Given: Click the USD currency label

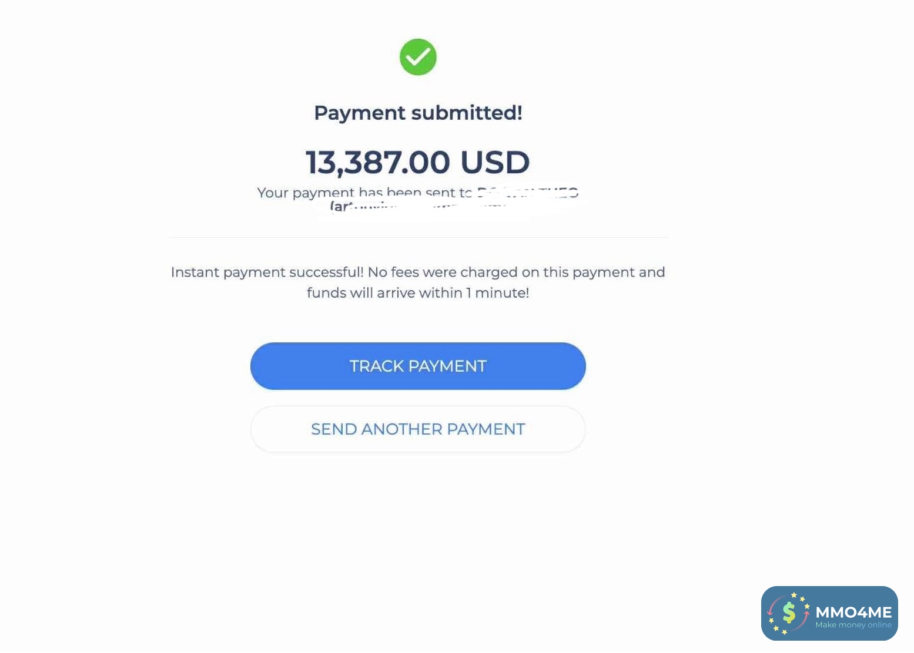Looking at the screenshot, I should 495,162.
